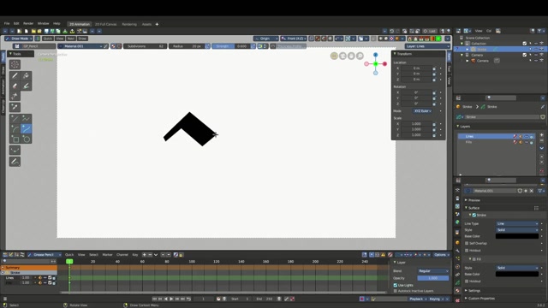Select the Tint tool

(26, 86)
